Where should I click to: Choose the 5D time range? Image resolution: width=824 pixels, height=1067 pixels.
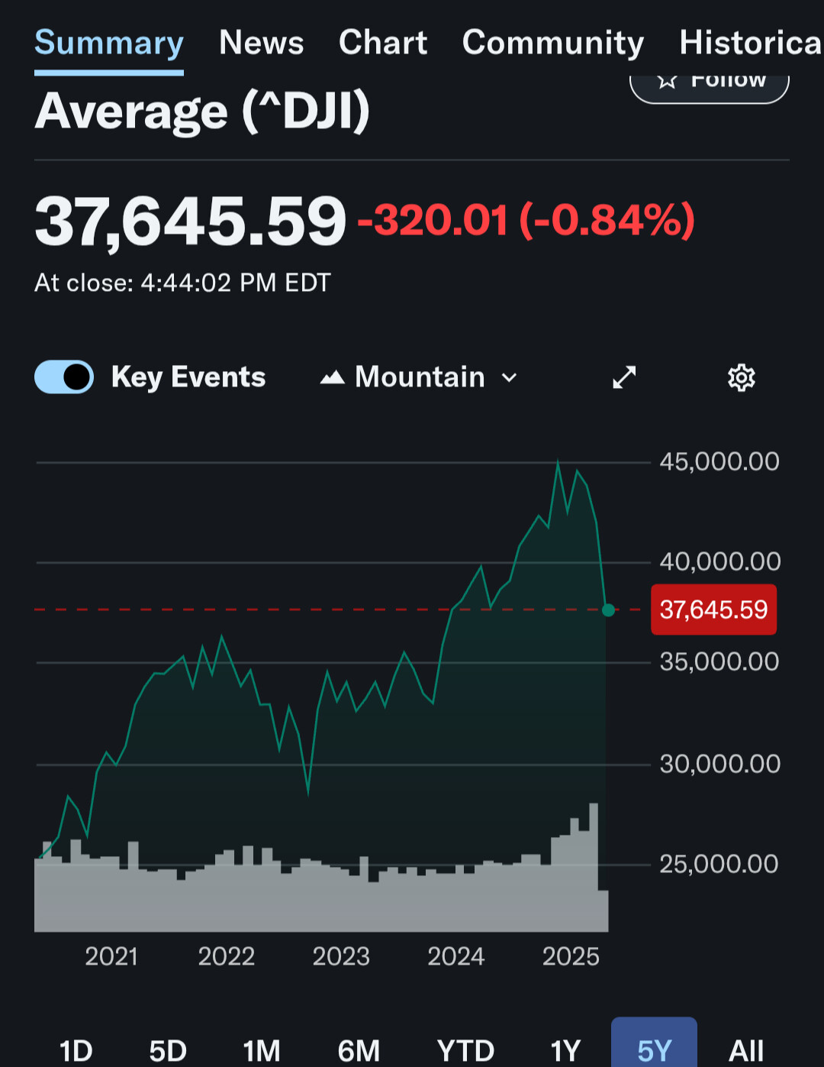pyautogui.click(x=168, y=1050)
